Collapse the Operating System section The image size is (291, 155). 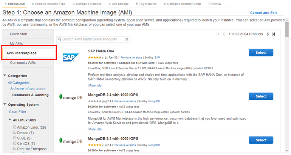click(5, 105)
